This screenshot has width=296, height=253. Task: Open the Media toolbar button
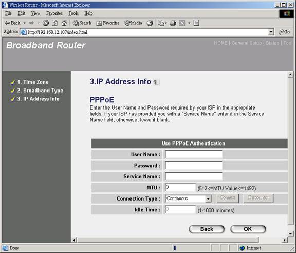[x=133, y=23]
